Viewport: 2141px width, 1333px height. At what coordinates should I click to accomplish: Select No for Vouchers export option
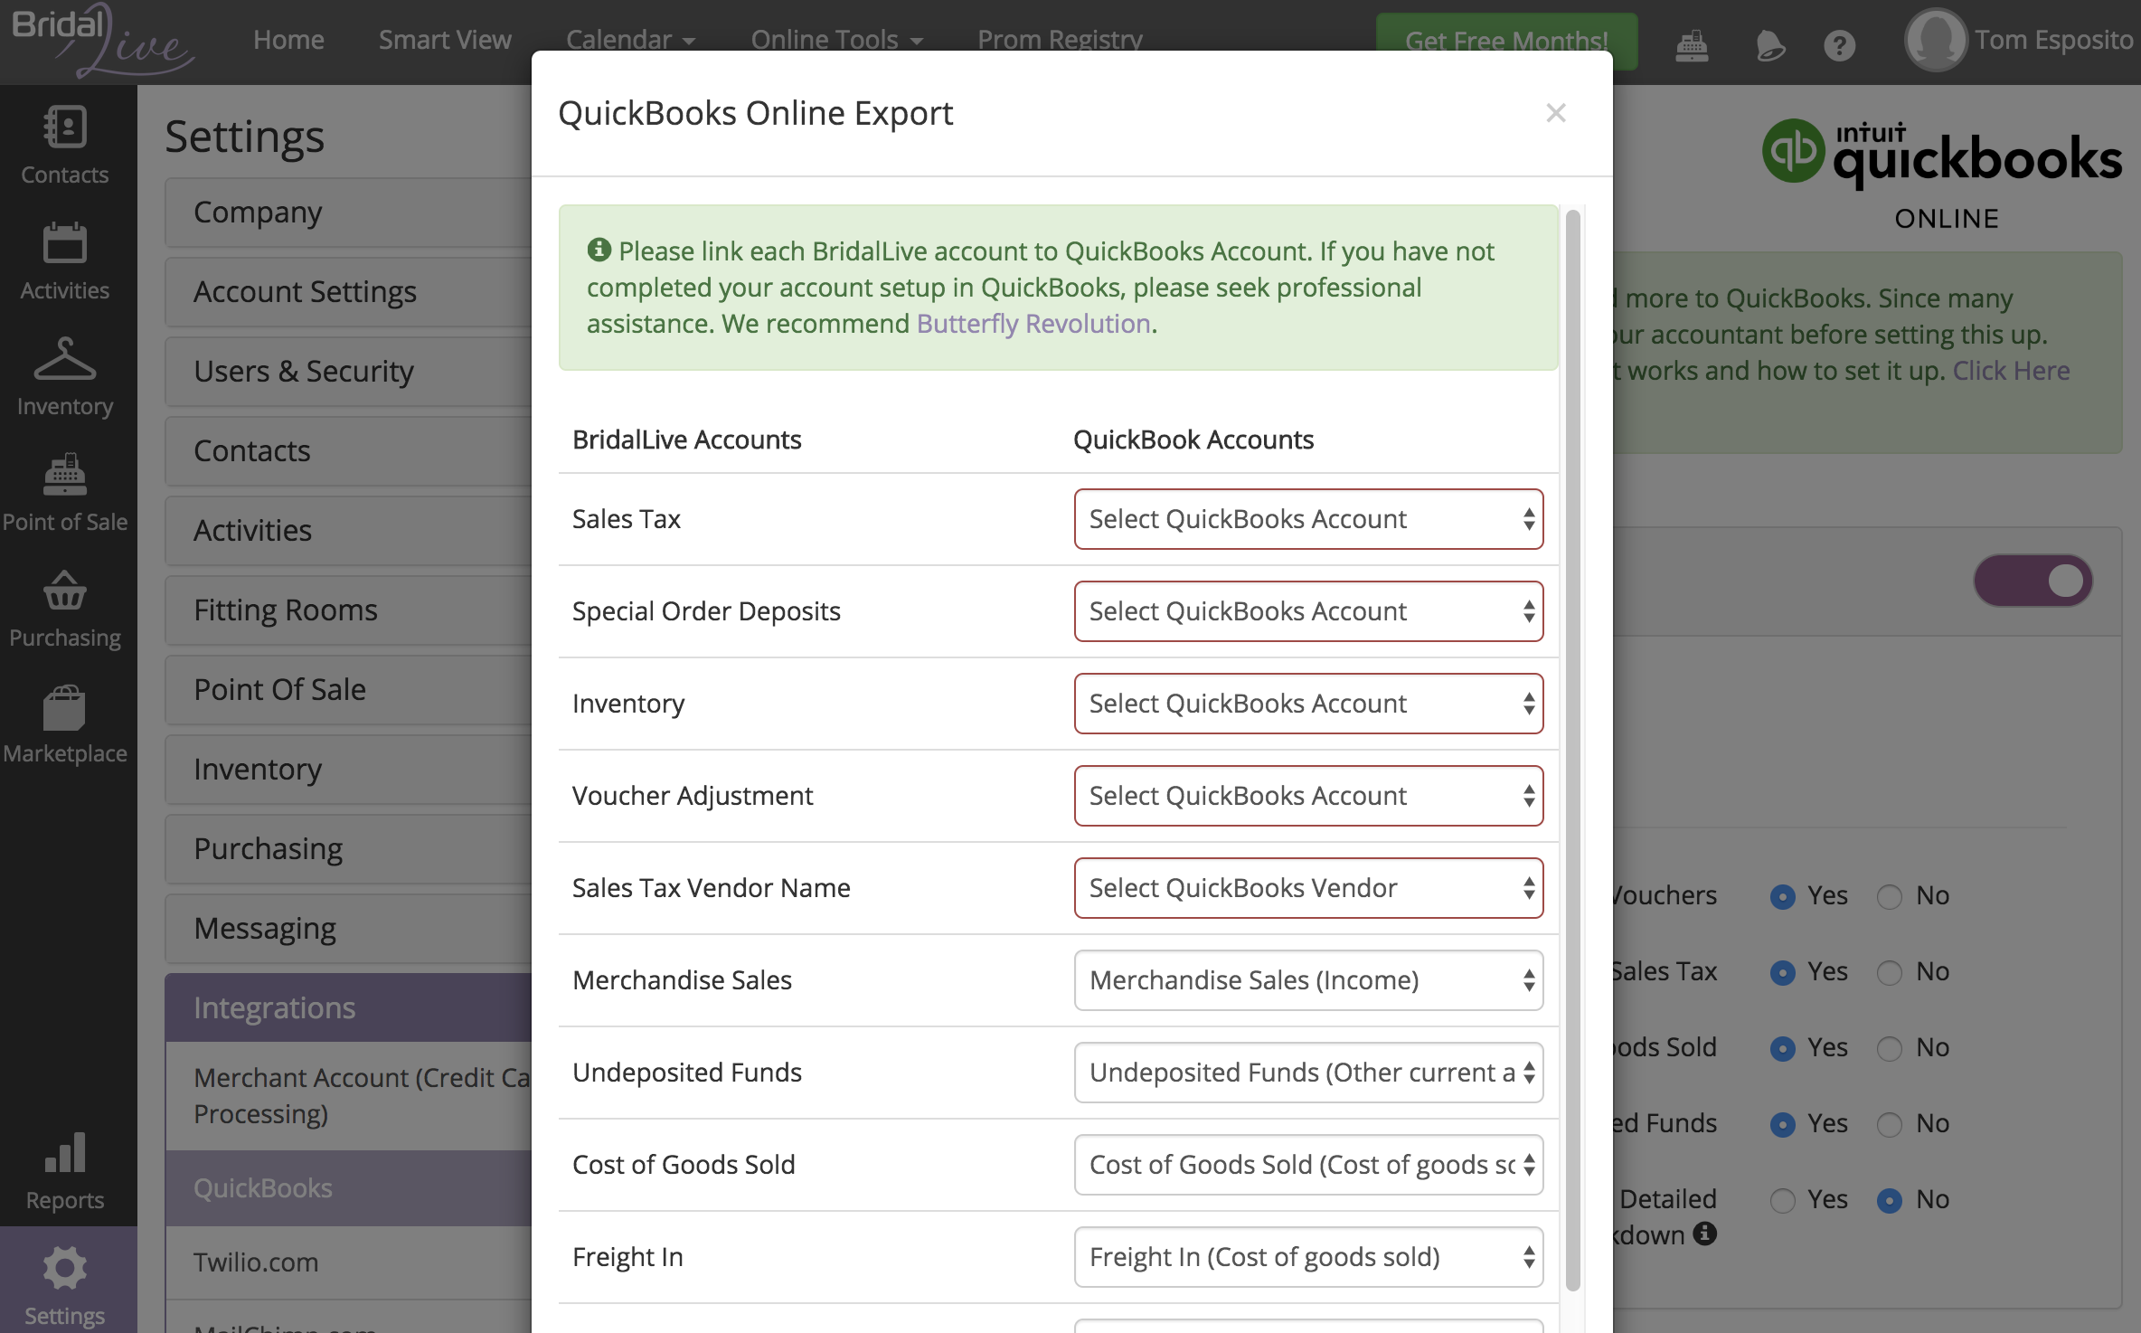coord(1890,896)
